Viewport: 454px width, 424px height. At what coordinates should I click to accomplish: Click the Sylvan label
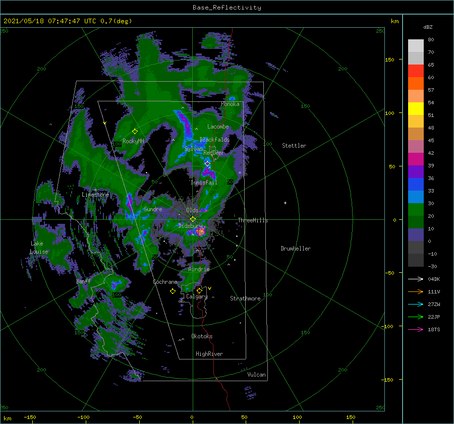coord(193,149)
